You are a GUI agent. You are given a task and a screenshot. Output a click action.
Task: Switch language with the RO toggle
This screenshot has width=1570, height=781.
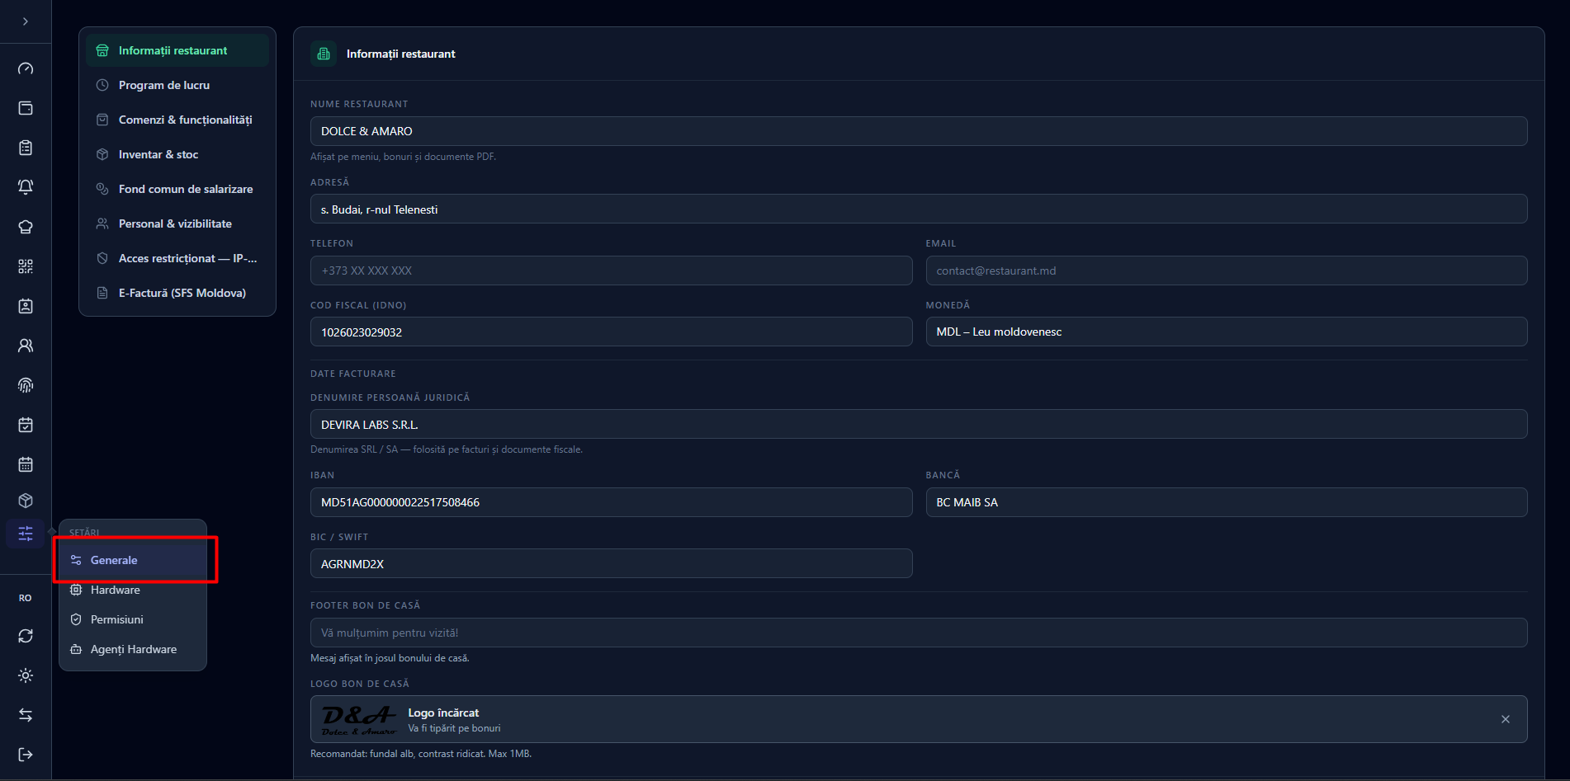click(x=26, y=598)
